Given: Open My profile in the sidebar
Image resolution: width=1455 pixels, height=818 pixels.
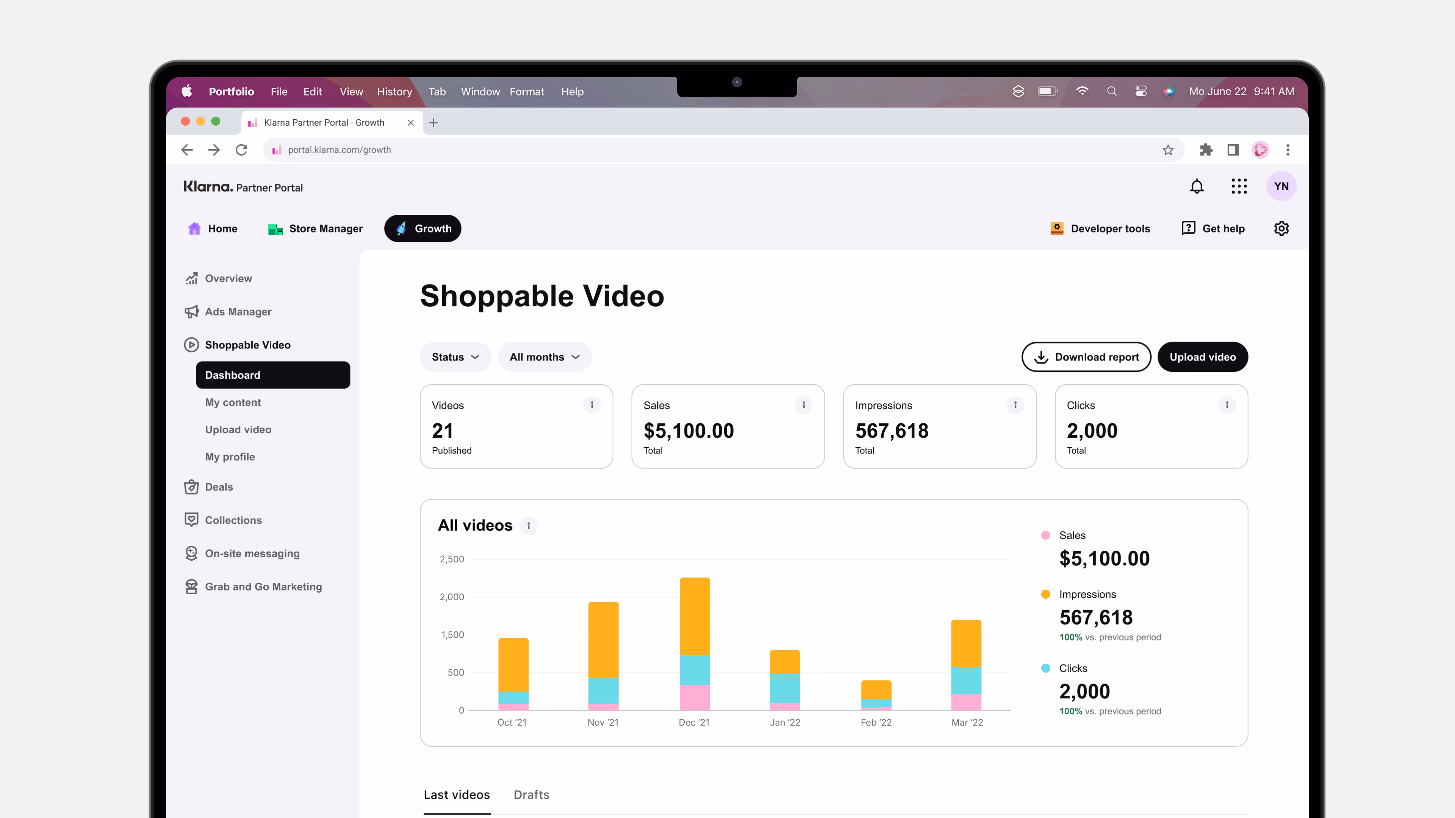Looking at the screenshot, I should 230,457.
